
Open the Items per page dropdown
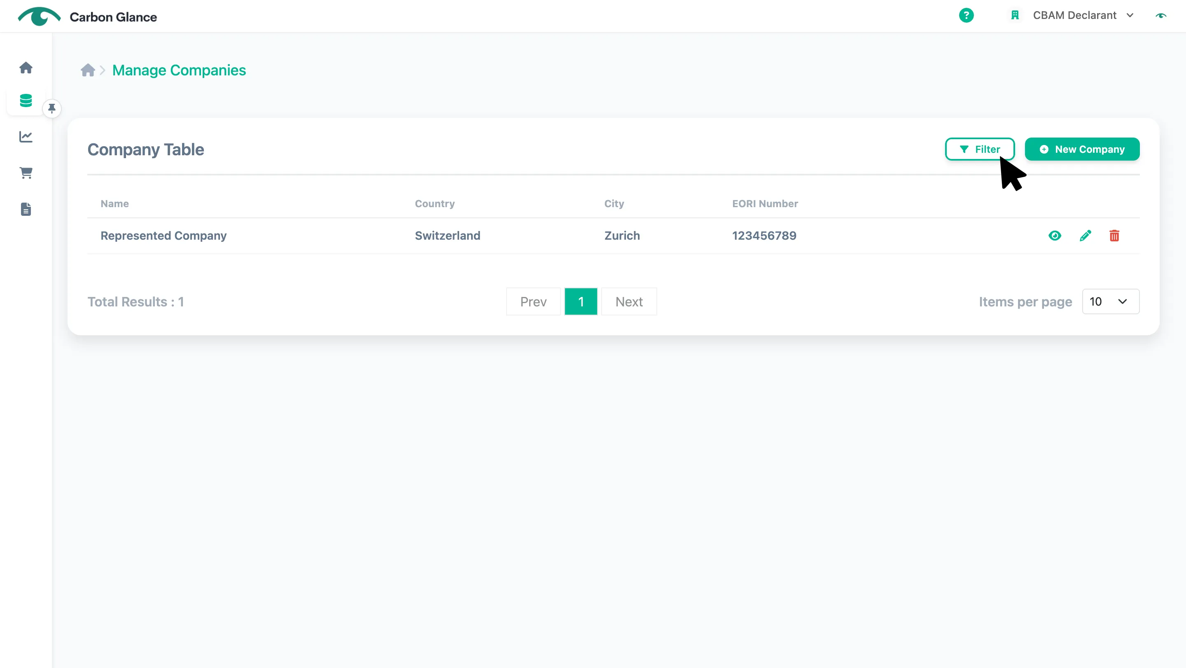click(x=1111, y=301)
